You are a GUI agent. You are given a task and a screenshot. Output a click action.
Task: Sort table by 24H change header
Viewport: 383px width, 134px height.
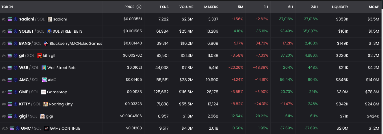tap(314, 7)
